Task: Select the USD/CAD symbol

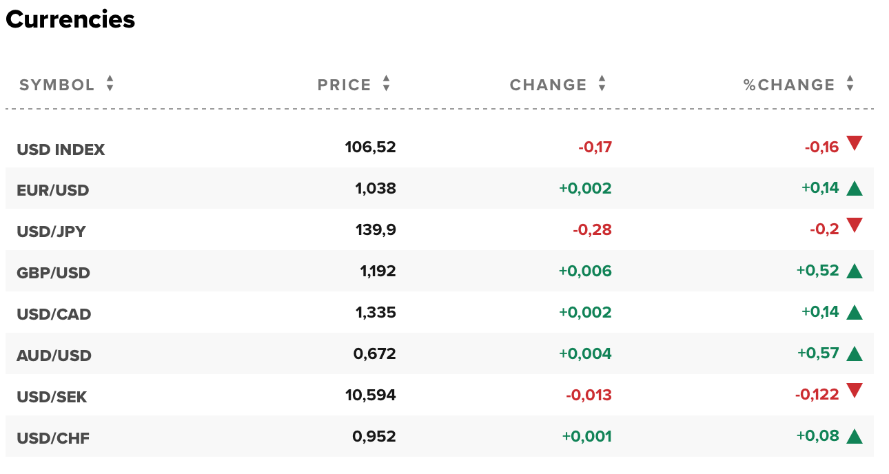Action: [54, 314]
